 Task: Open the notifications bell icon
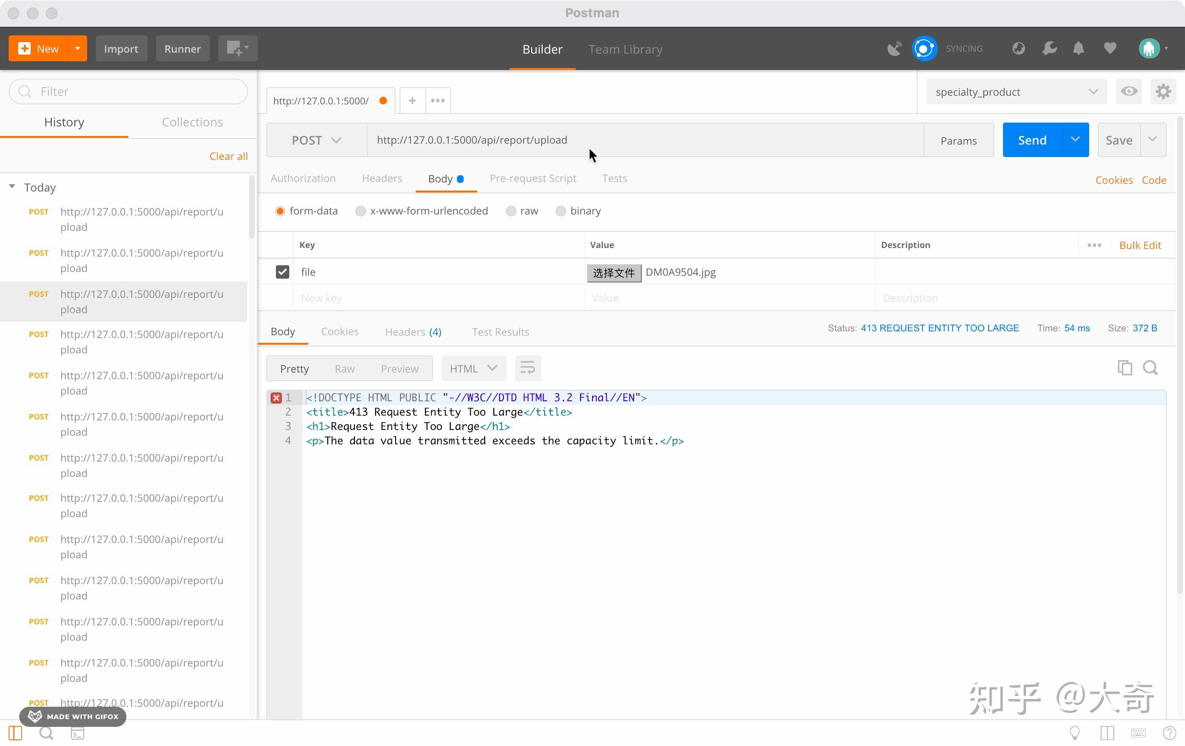(x=1078, y=48)
